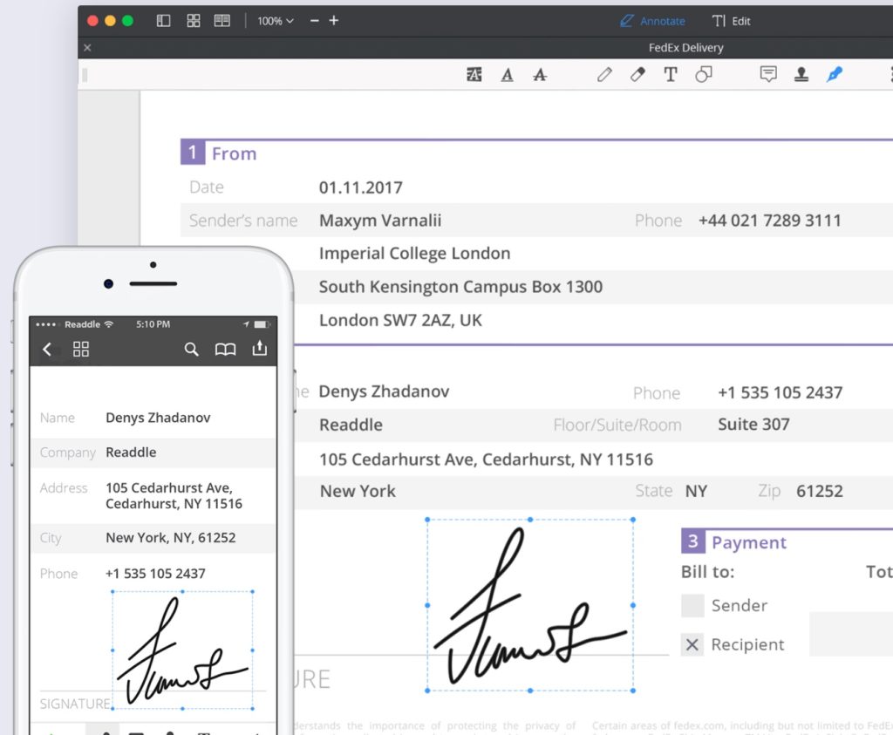The image size is (893, 735).
Task: Select the Note comment tool
Action: click(x=768, y=75)
